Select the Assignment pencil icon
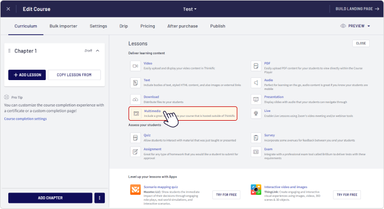Screen dimensions: 384x209 (x=135, y=152)
